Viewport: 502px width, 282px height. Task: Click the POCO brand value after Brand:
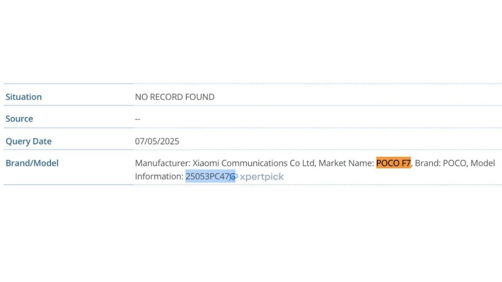click(x=454, y=163)
